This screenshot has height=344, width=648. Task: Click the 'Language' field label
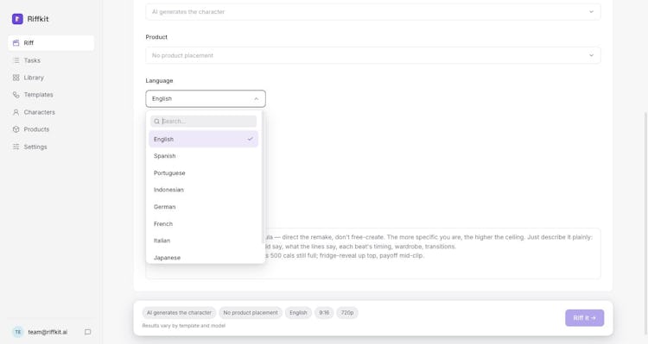pos(159,80)
